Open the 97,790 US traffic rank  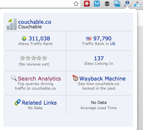pyautogui.click(x=102, y=38)
